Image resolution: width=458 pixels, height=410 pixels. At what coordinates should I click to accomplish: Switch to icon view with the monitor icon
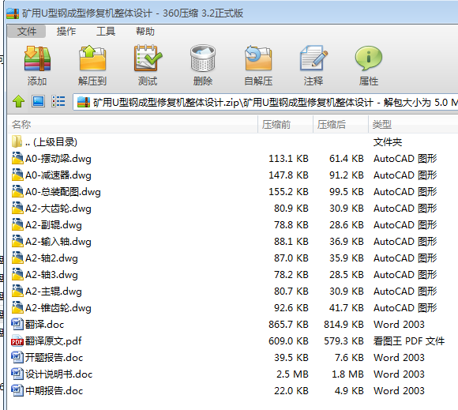38,101
